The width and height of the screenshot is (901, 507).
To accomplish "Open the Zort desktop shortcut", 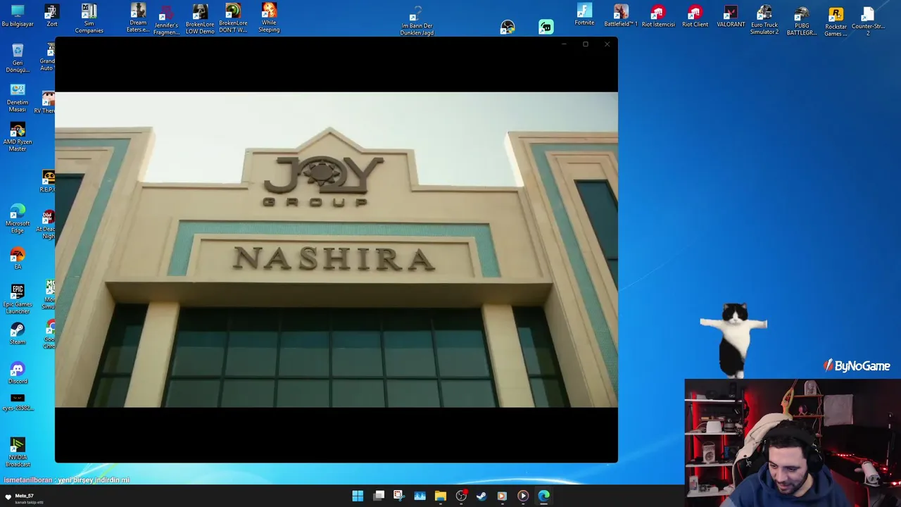I will pos(51,16).
